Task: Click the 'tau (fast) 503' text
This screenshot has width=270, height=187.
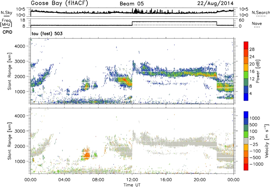Action: click(x=47, y=33)
